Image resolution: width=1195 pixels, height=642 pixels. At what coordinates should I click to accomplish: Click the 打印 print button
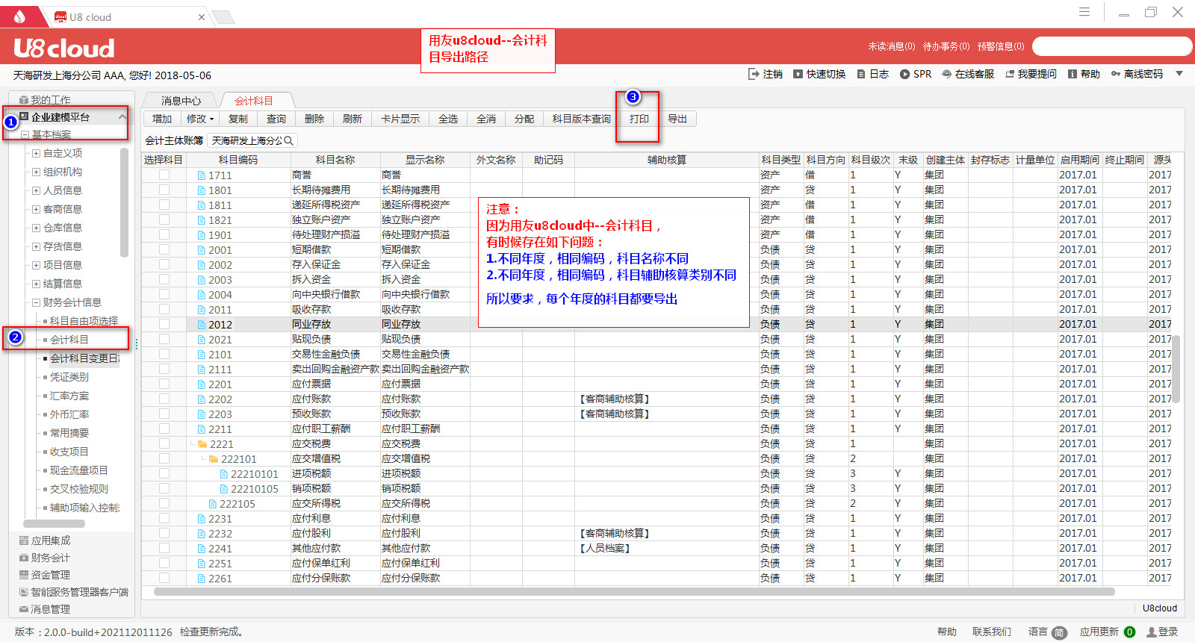[639, 119]
